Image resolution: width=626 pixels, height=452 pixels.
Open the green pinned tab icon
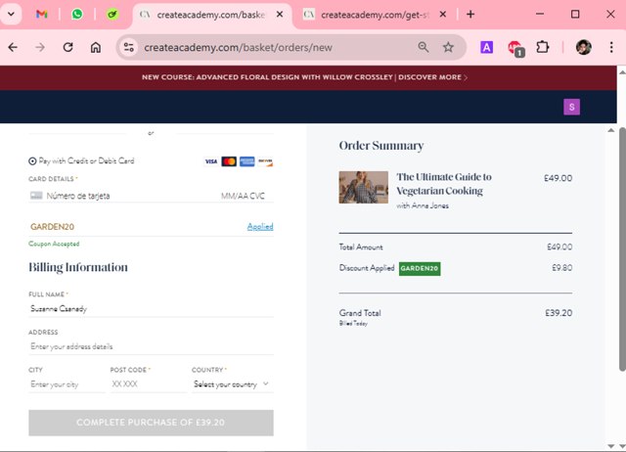tap(112, 15)
